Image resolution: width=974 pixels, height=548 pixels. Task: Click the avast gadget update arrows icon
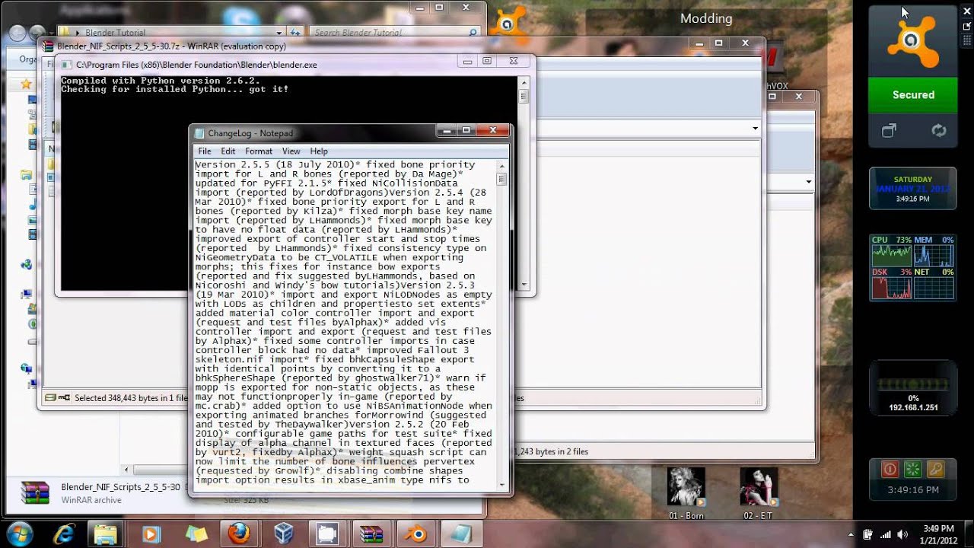(x=938, y=131)
